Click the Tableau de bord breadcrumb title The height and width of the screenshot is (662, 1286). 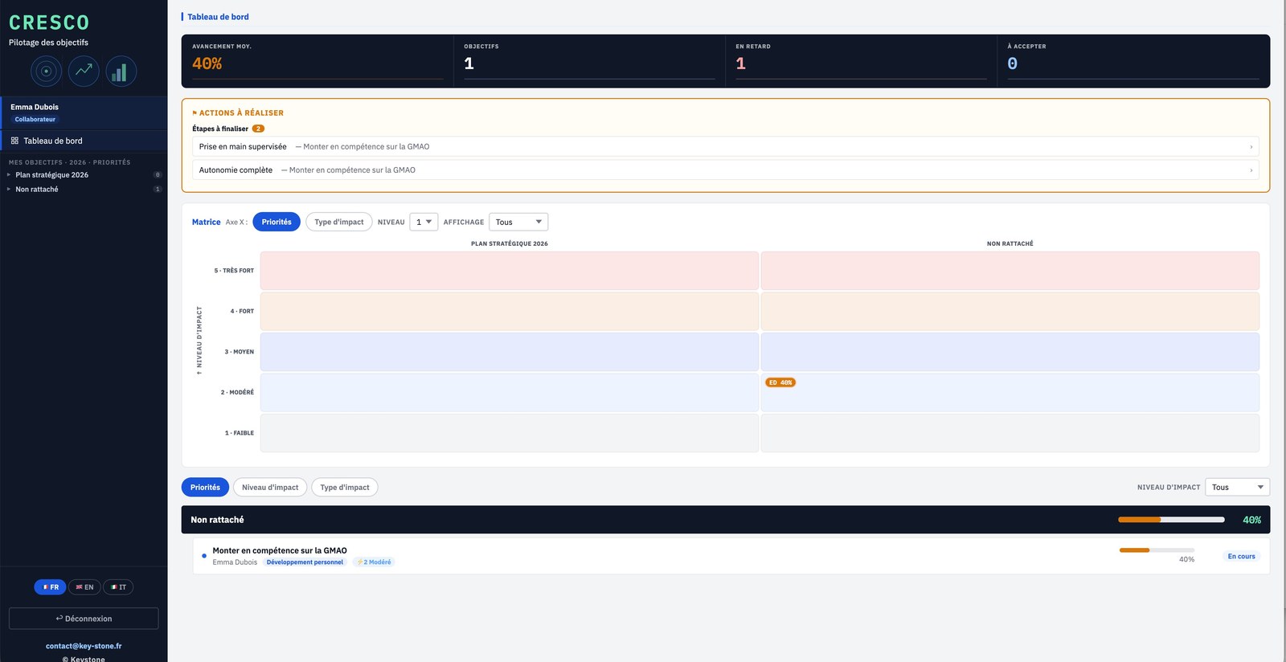point(218,17)
